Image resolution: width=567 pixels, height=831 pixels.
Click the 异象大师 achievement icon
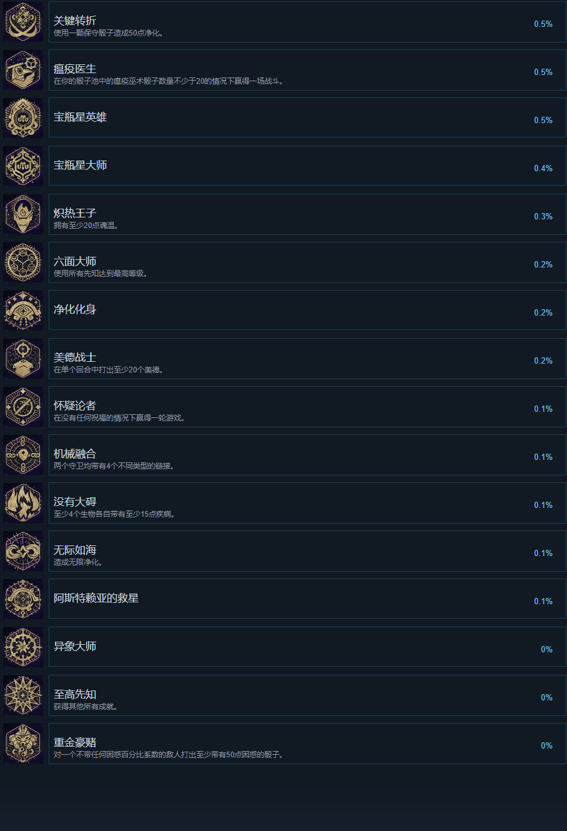[24, 647]
